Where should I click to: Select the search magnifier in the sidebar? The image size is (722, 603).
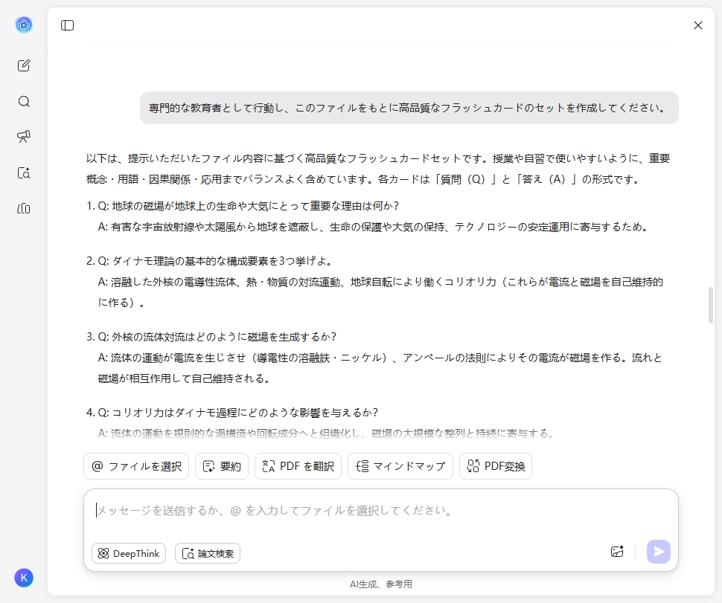[x=23, y=101]
